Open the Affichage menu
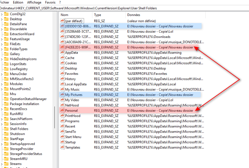Viewport: 249px width, 168px height. coord(34,2)
